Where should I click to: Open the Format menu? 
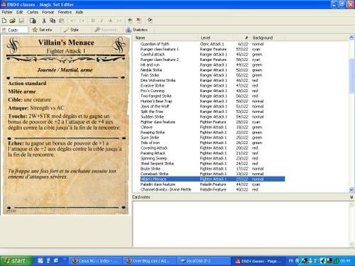pos(48,12)
